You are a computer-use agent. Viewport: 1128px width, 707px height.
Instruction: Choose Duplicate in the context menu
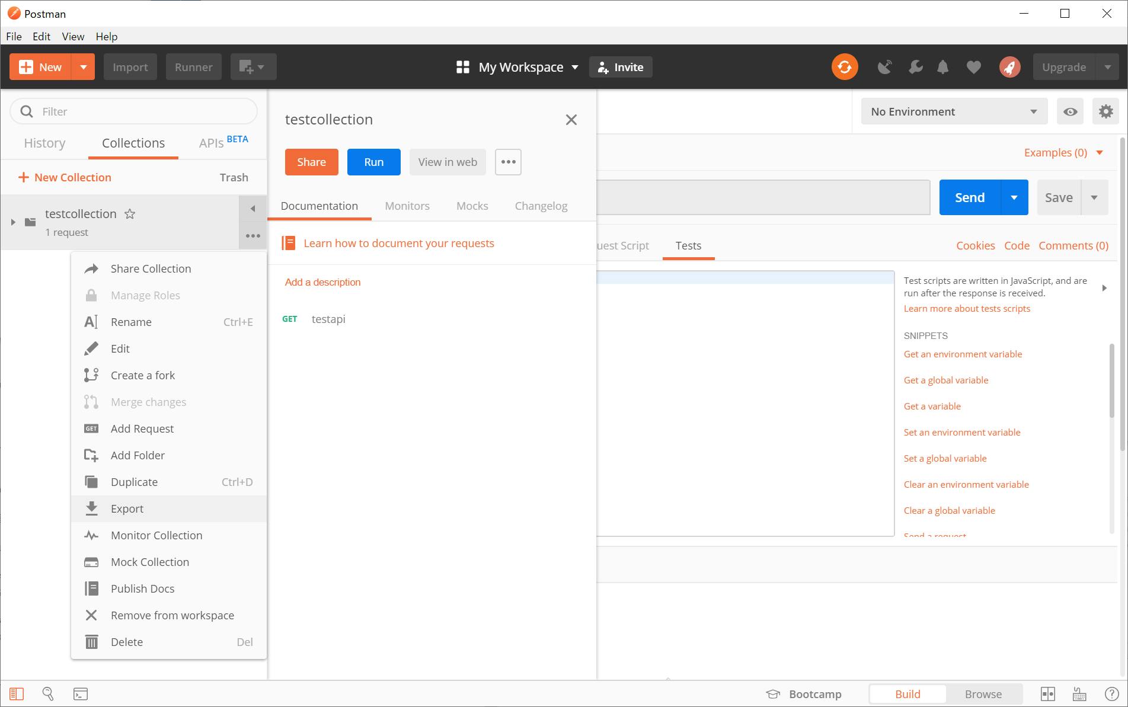point(169,482)
